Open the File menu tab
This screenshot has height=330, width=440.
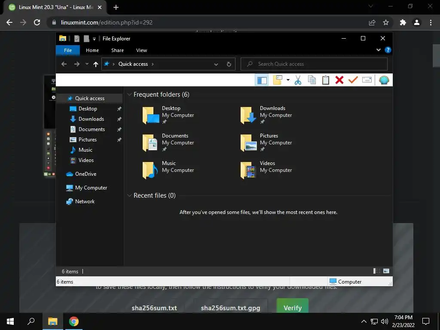[68, 50]
